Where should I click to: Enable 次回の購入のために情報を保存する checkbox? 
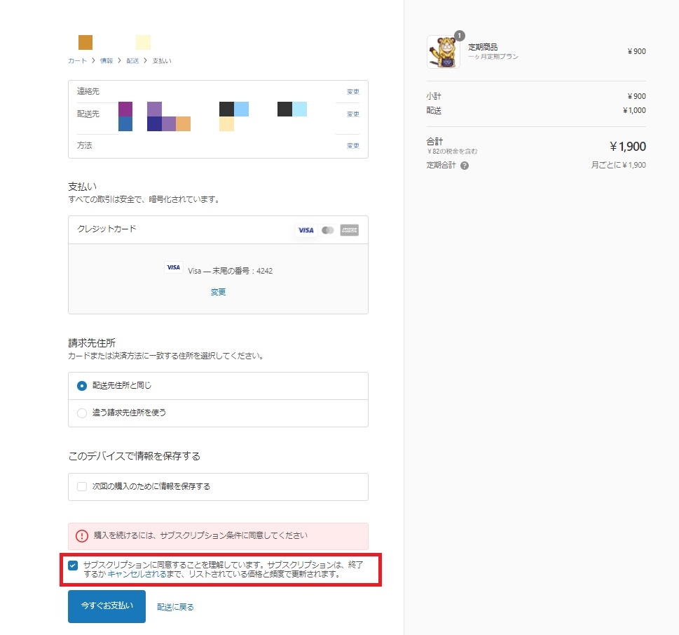click(82, 486)
